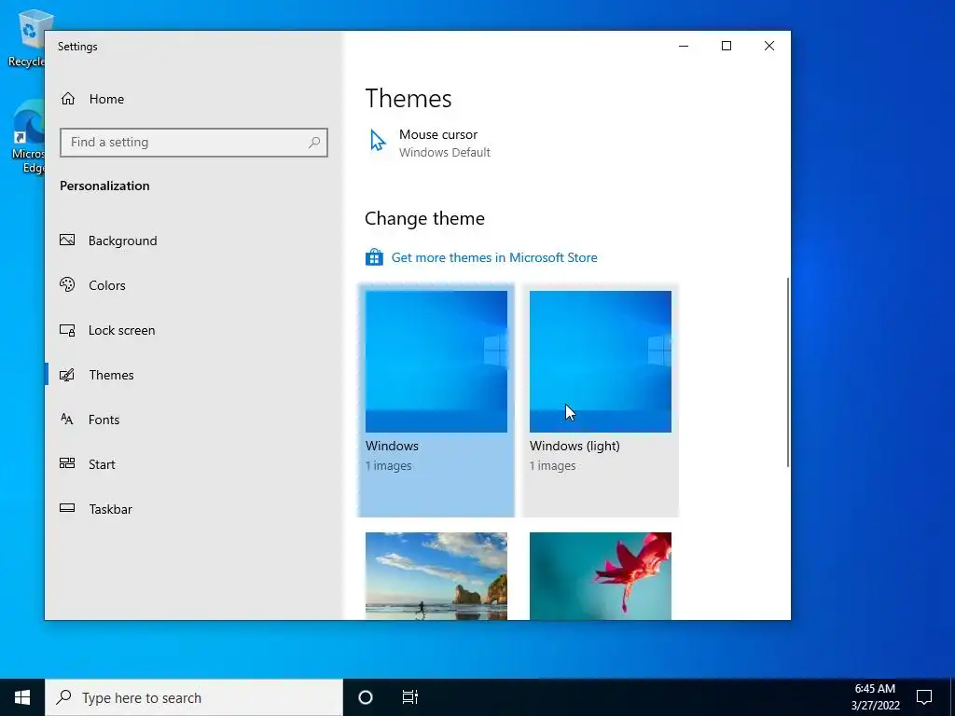Image resolution: width=955 pixels, height=716 pixels.
Task: Open the Action Center notification icon
Action: [924, 697]
